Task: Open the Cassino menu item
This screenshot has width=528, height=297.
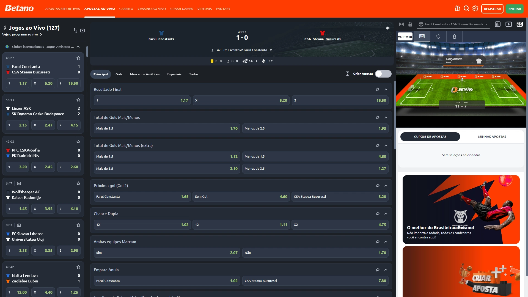Action: 126,9
